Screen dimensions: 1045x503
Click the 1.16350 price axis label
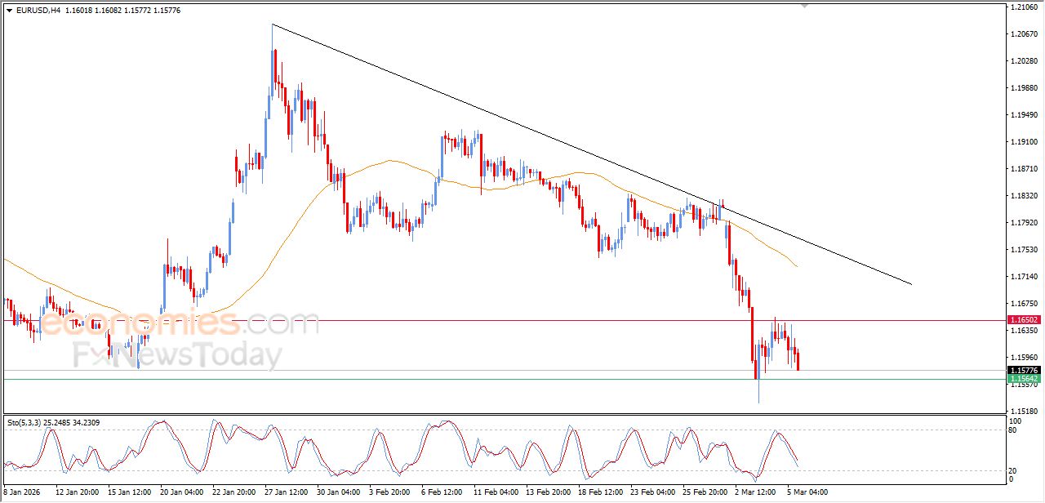tap(1024, 331)
